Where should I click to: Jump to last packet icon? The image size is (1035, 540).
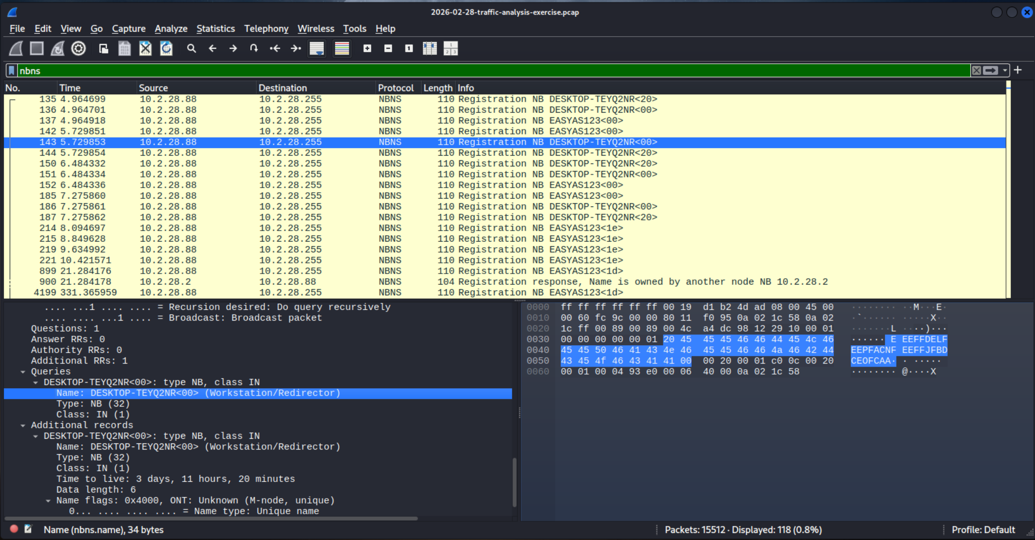click(x=296, y=49)
